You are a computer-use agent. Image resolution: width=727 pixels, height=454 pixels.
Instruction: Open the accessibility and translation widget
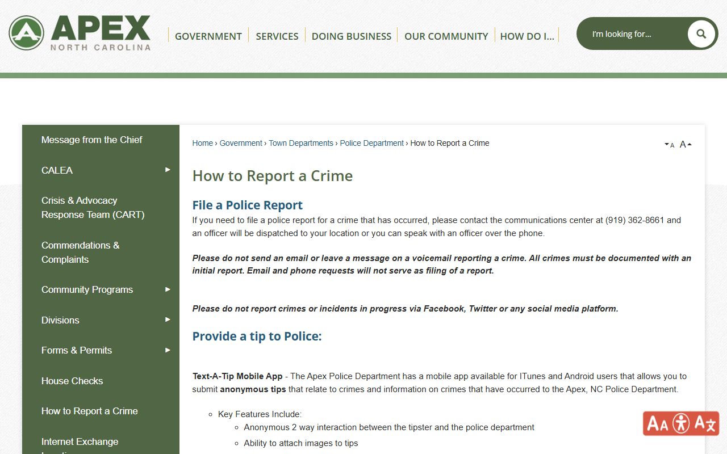click(681, 423)
